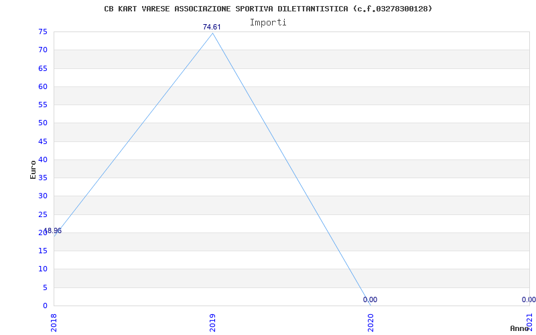
Task: Click the 2020 x-axis year label
Action: pyautogui.click(x=371, y=322)
